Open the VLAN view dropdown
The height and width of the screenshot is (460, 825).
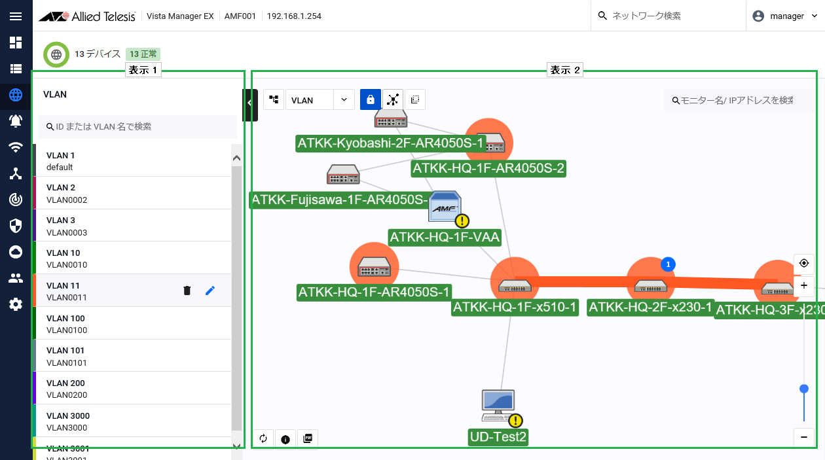coord(320,100)
